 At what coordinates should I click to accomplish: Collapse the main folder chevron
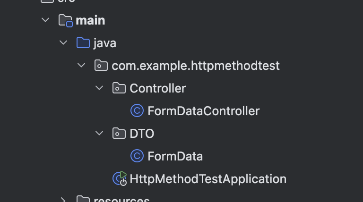[x=45, y=20]
